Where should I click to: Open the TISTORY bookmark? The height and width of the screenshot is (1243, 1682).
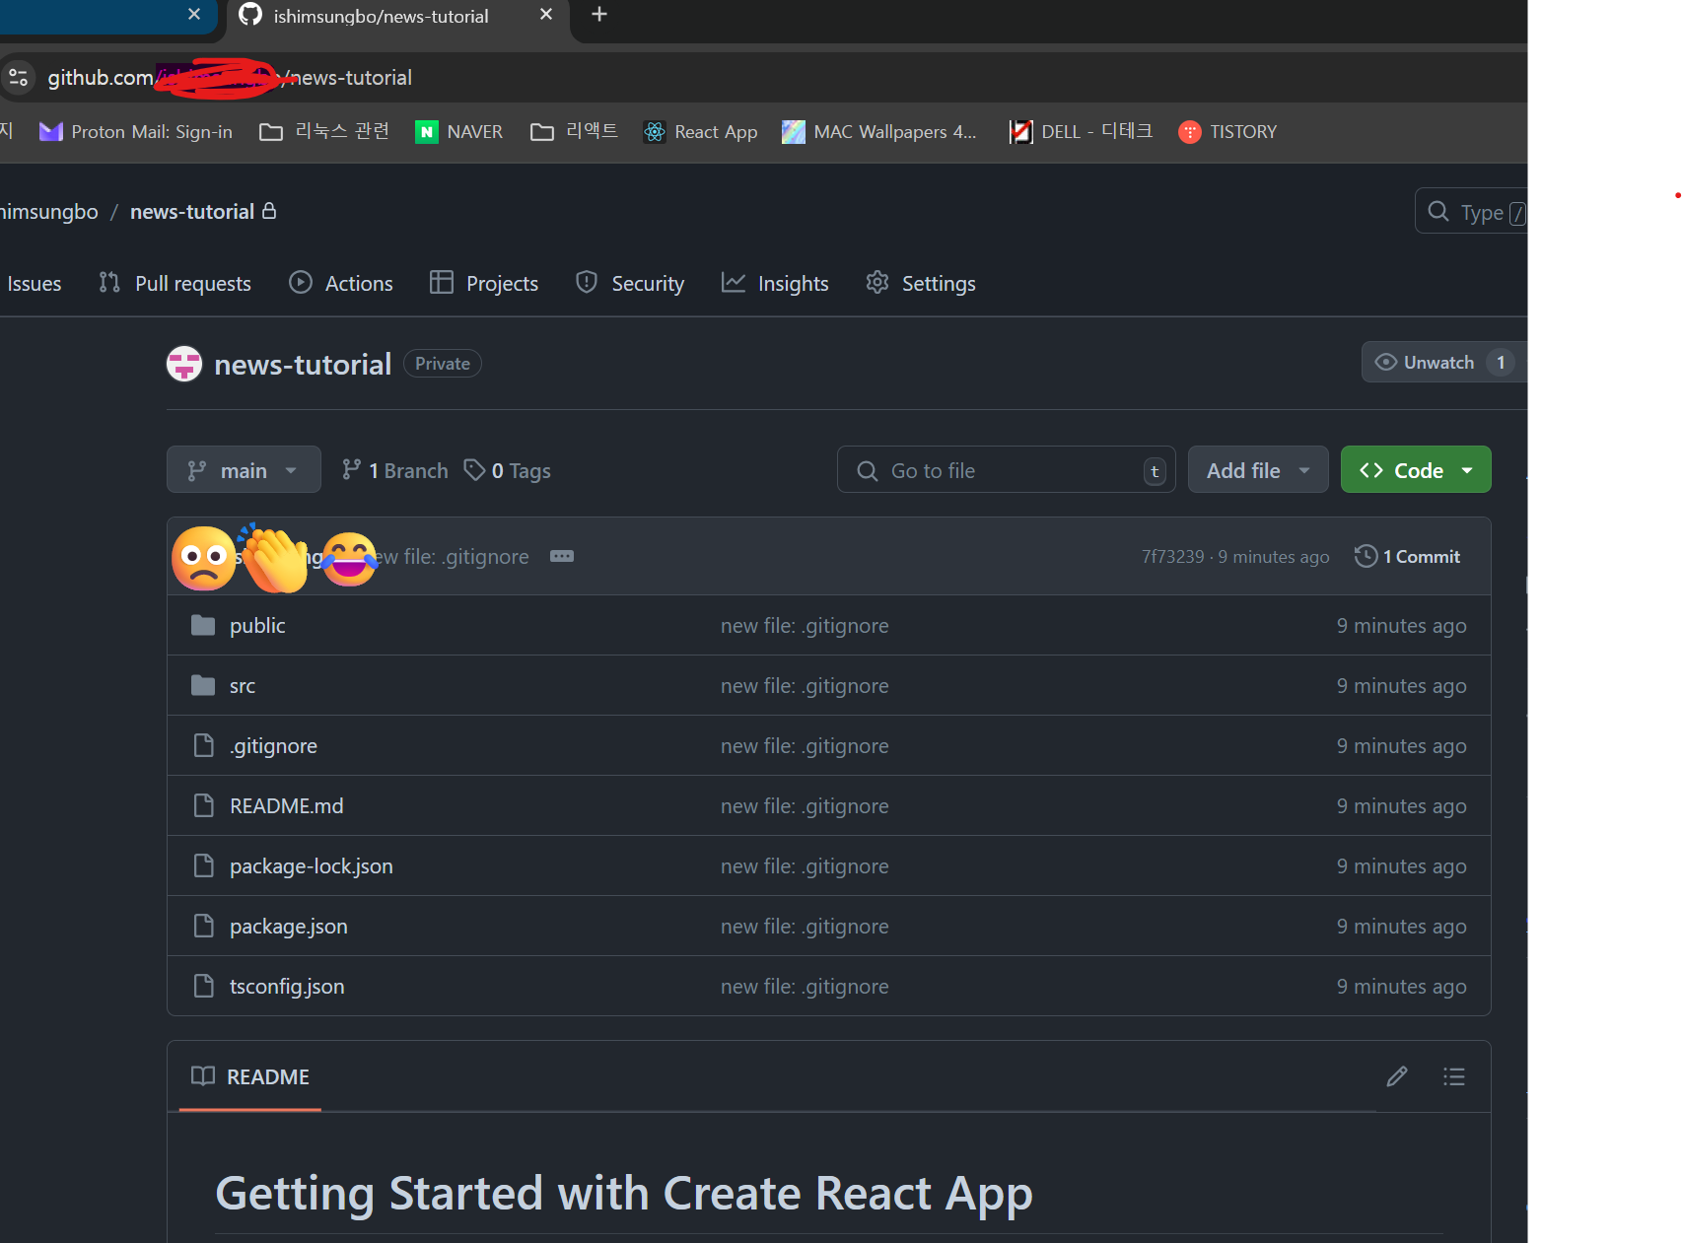1227,132
